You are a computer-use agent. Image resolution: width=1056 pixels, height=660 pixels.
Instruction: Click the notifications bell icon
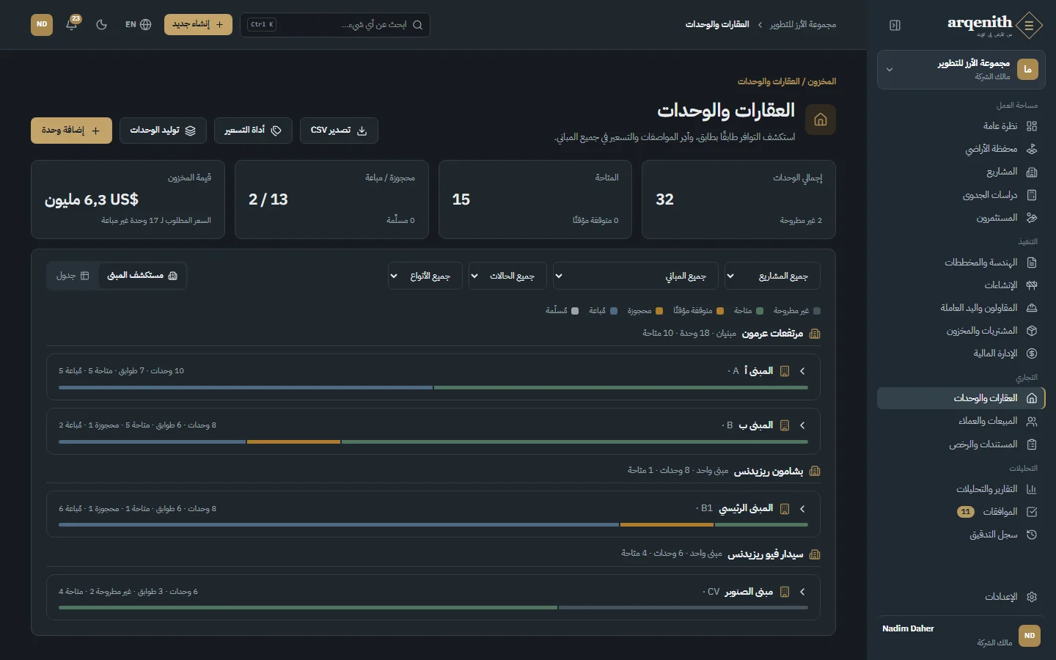click(72, 24)
